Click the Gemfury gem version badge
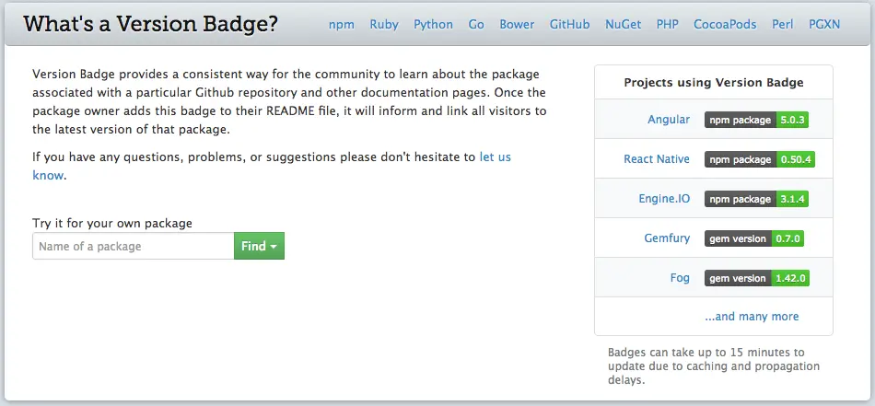The height and width of the screenshot is (406, 875). [754, 238]
